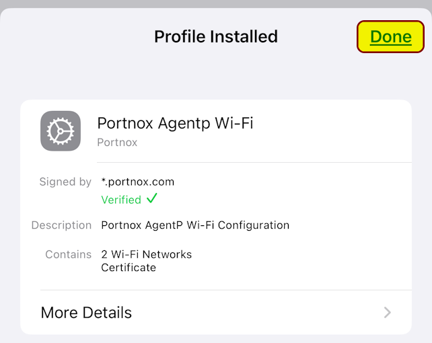
Task: Open the More Details row
Action: point(216,313)
